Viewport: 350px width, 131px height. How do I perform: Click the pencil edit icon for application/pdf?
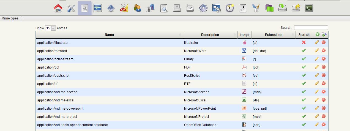(x=317, y=67)
